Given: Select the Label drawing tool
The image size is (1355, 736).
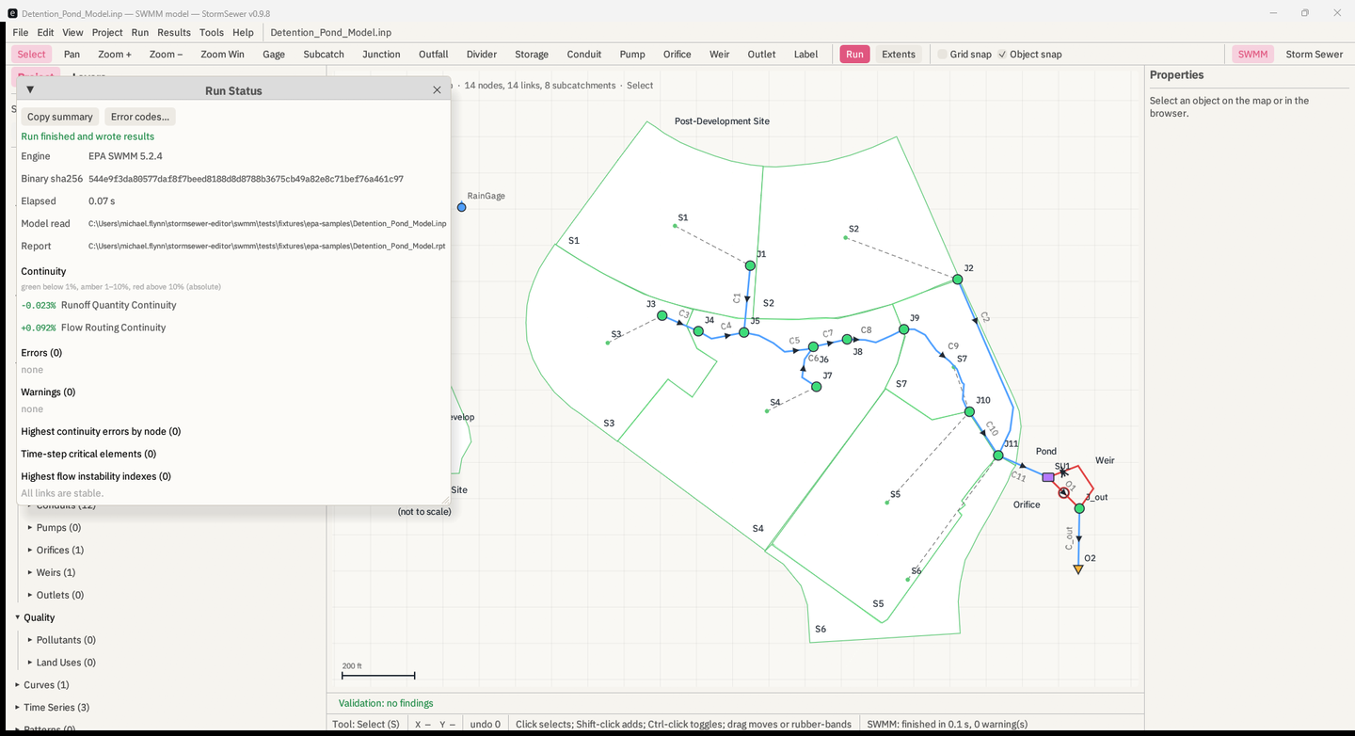Looking at the screenshot, I should [806, 55].
